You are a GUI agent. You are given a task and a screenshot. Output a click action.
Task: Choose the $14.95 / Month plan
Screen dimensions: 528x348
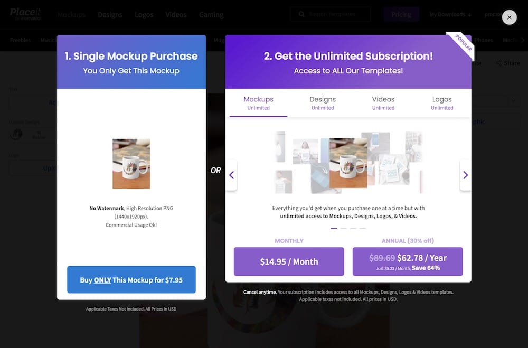click(x=289, y=261)
